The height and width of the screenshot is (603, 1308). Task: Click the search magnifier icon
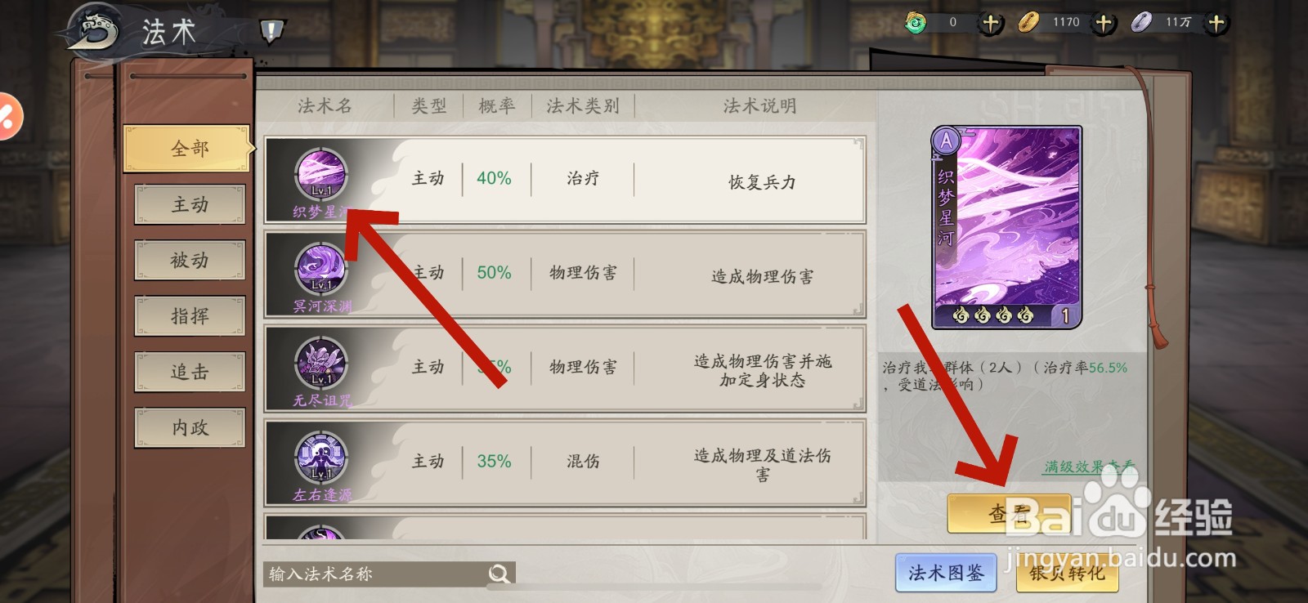click(x=499, y=574)
